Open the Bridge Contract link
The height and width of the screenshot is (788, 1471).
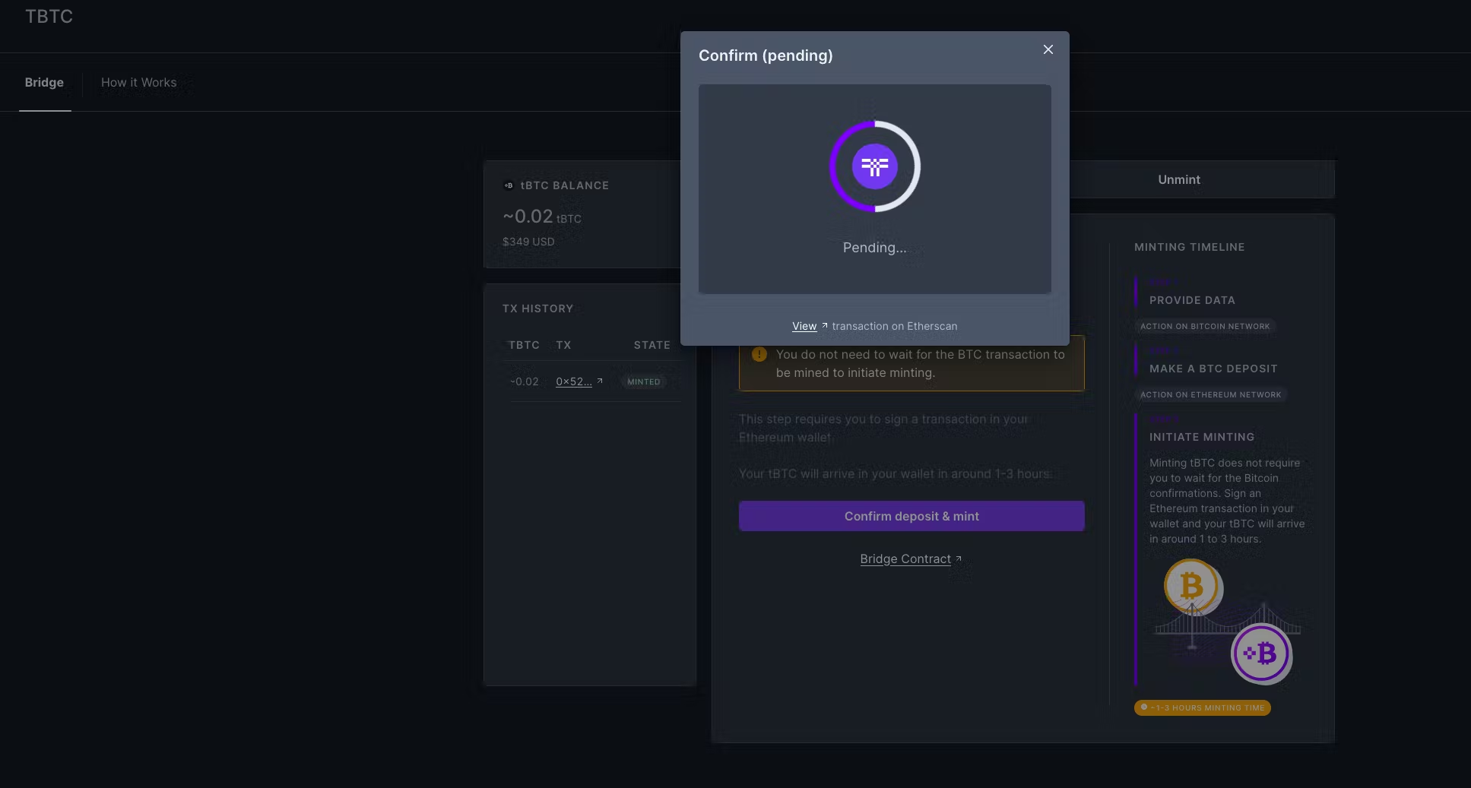[x=905, y=559]
